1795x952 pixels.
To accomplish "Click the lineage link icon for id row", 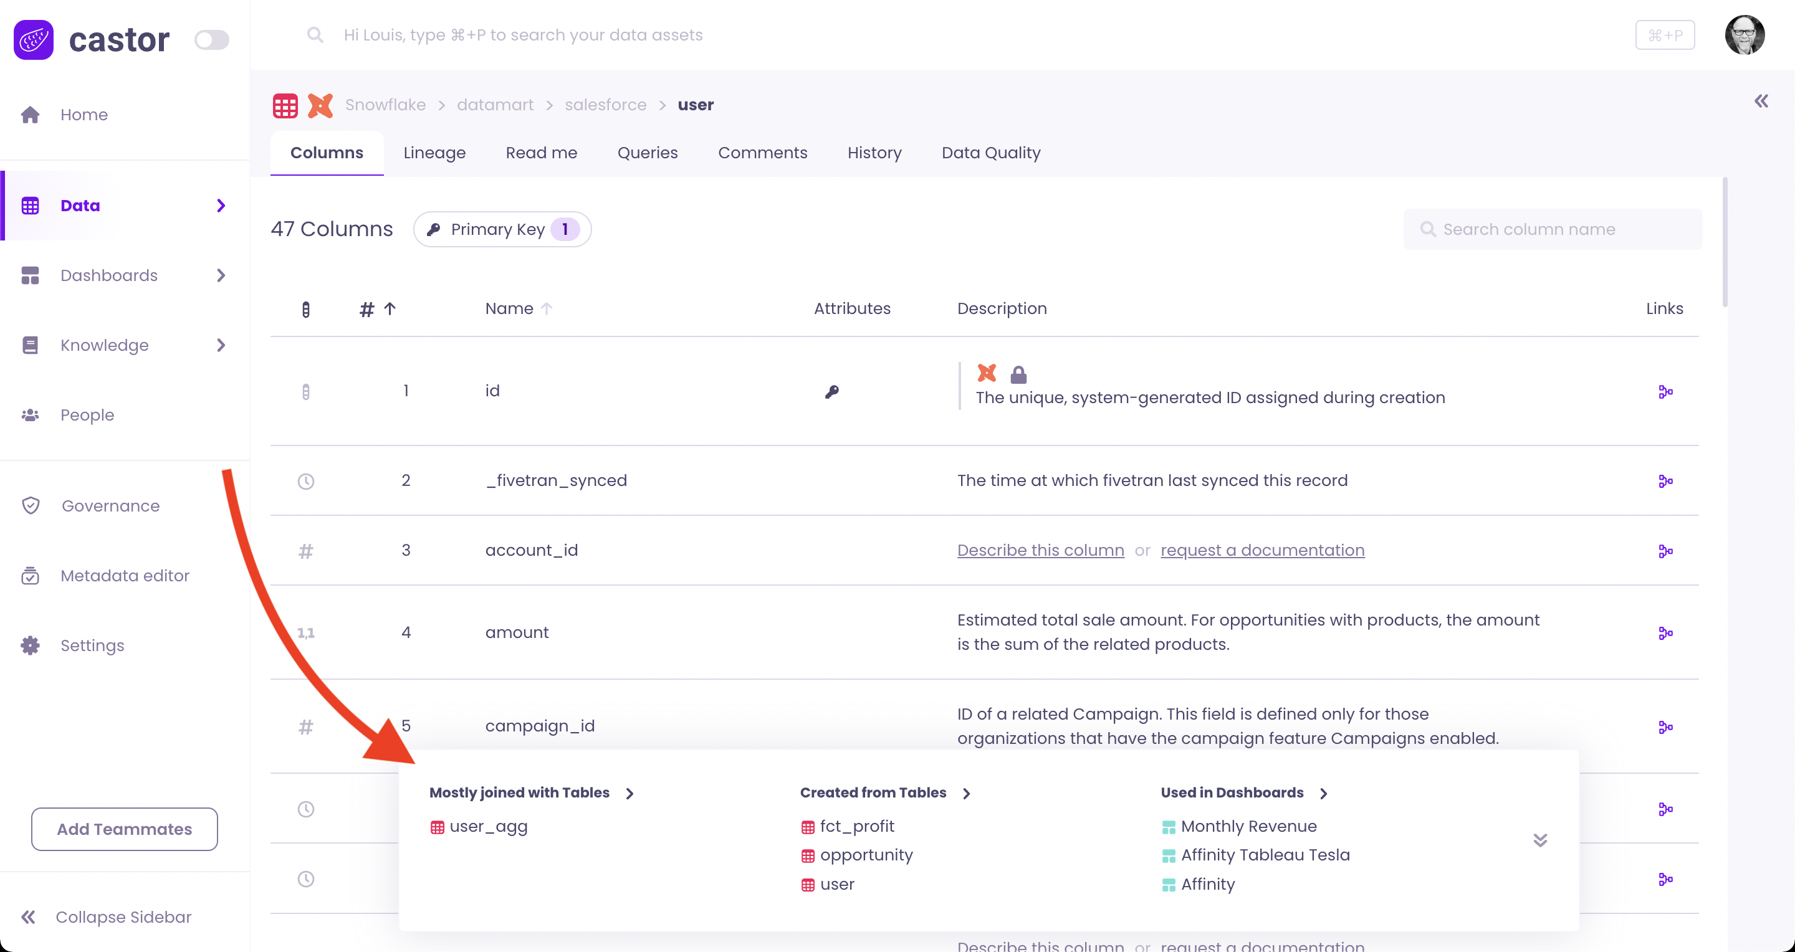I will (x=1665, y=392).
